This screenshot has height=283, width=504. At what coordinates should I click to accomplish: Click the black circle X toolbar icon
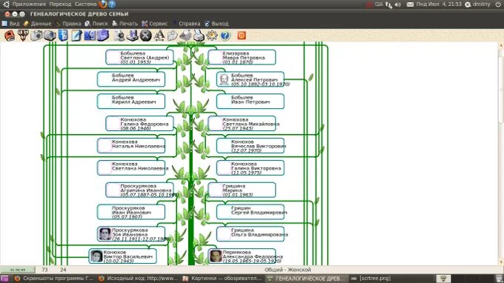click(x=145, y=36)
